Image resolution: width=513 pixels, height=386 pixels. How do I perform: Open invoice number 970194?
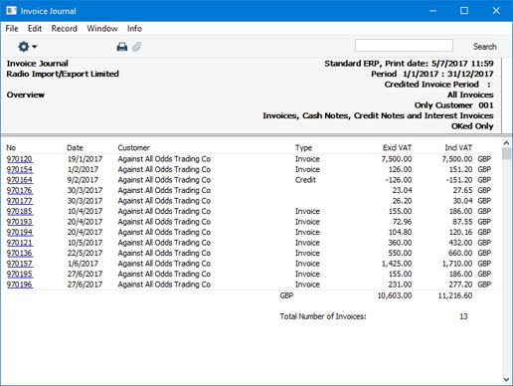pyautogui.click(x=20, y=232)
